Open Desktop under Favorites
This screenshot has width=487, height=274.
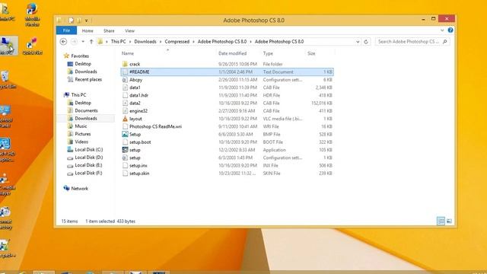pos(83,64)
